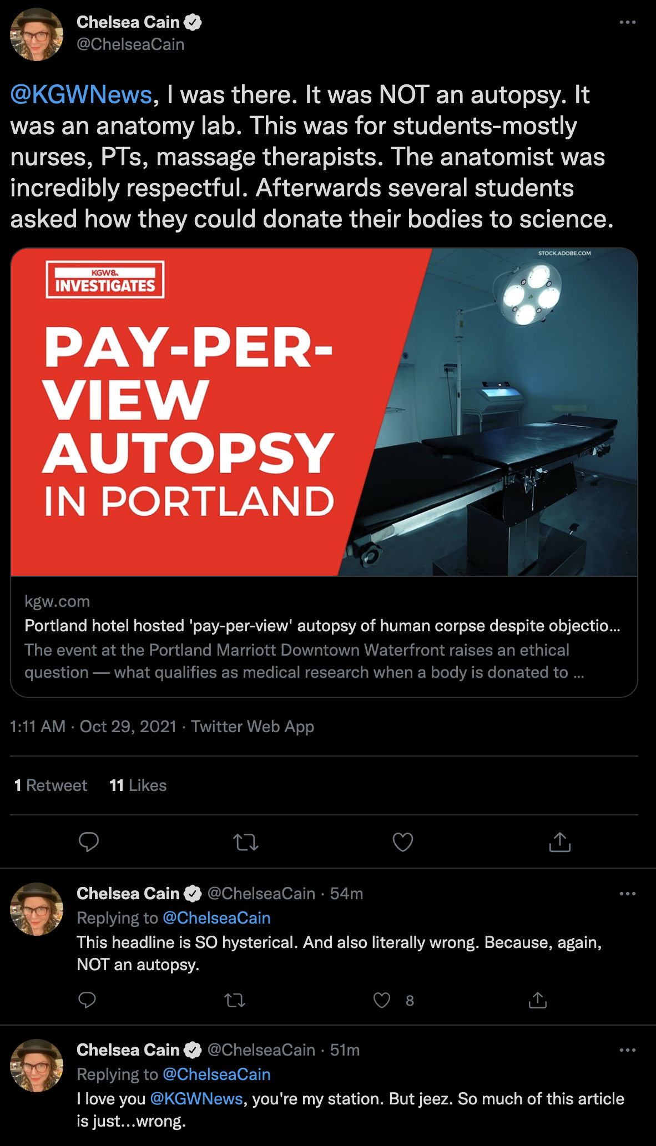Open the Pay-Per-View Autopsy article image
Viewport: 656px width, 1146px height.
(x=324, y=412)
